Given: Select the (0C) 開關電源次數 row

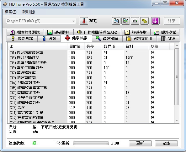Looking at the screenshot, I should [91, 92].
